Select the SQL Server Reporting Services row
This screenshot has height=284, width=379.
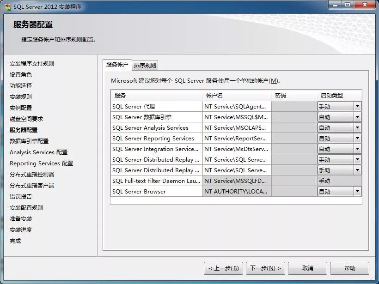(156, 139)
